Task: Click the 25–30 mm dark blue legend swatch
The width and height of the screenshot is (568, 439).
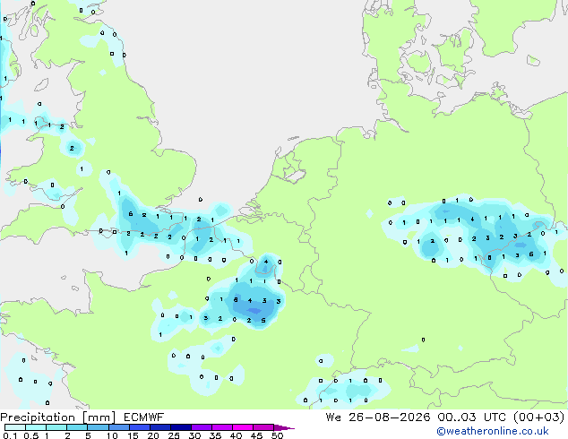Action: [180, 427]
